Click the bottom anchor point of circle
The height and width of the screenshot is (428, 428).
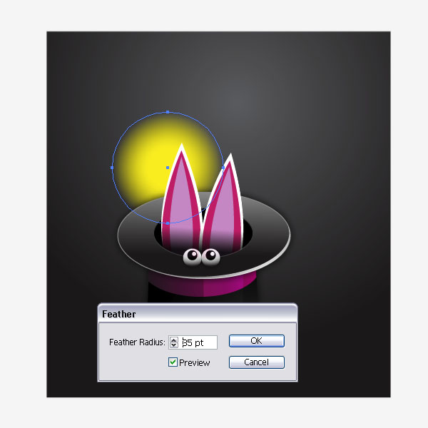point(168,223)
